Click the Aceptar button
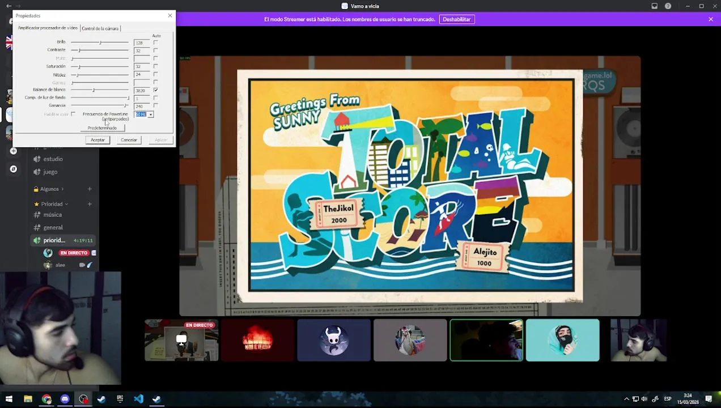The height and width of the screenshot is (408, 721). 97,140
